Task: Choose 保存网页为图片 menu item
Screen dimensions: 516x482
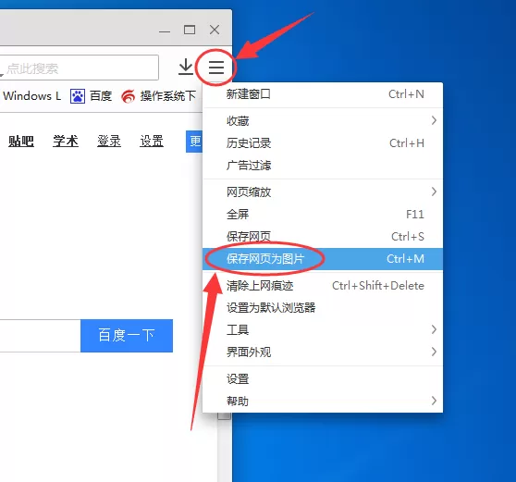Action: pos(323,259)
